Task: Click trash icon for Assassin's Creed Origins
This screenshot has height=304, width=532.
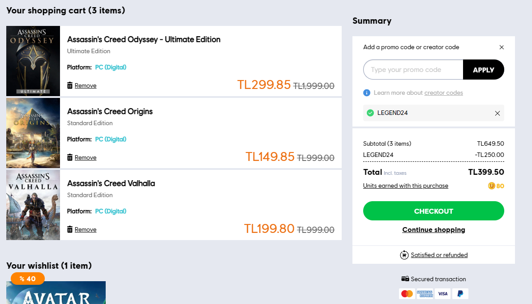Action: pyautogui.click(x=70, y=157)
